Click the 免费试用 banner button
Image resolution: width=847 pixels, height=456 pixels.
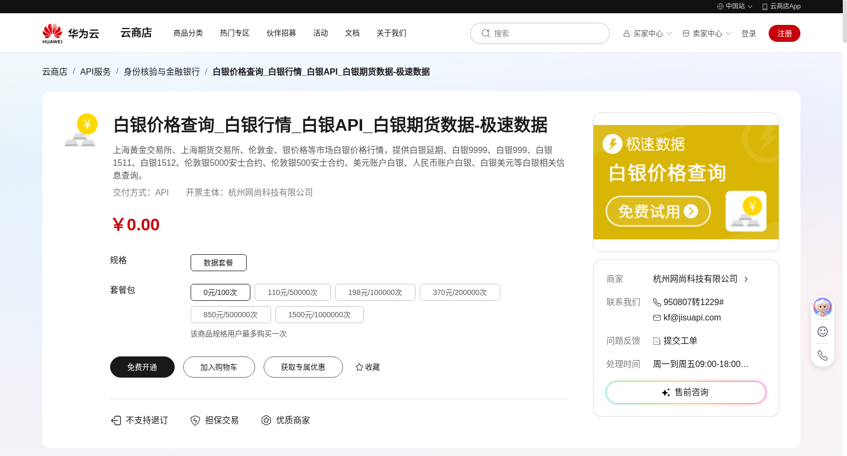658,211
